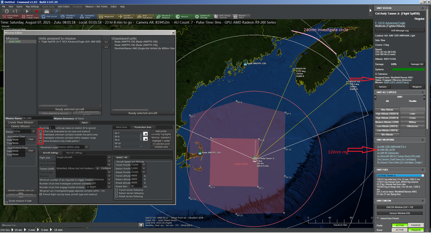The image size is (431, 233).
Task: Move reference point up with arrow
Action: [145, 134]
